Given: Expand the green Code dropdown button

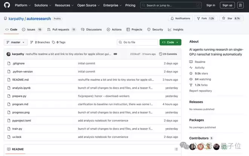Looking at the screenshot, I should pyautogui.click(x=170, y=42).
